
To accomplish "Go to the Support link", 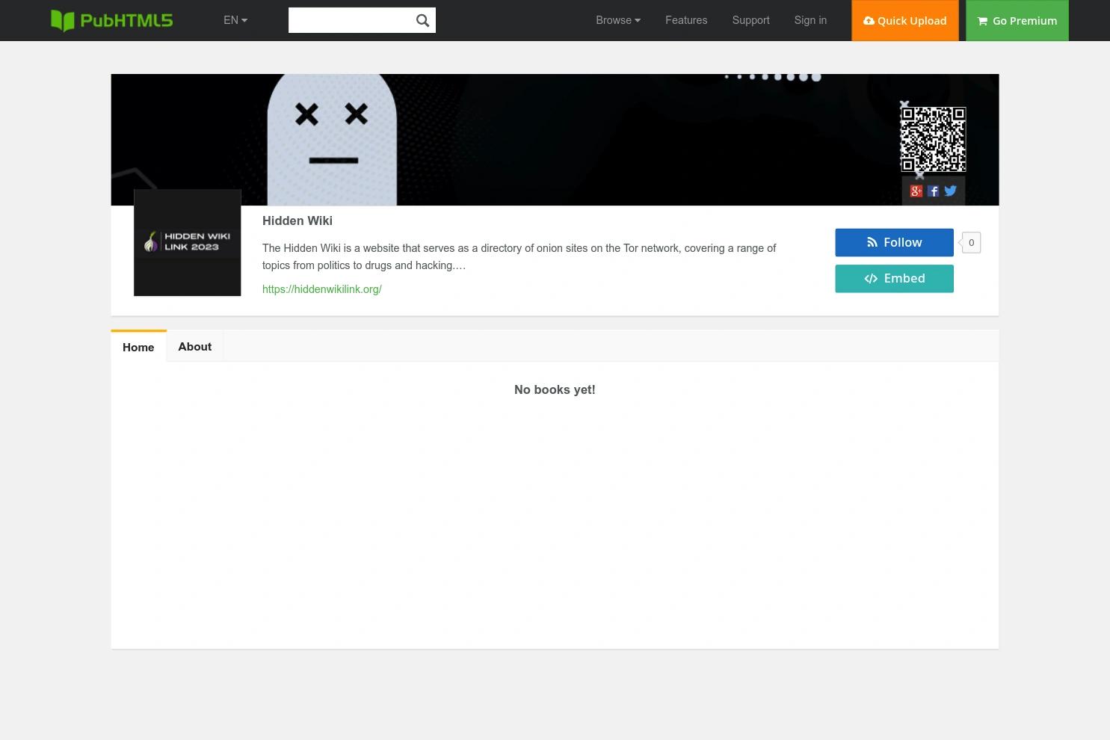I will pyautogui.click(x=750, y=20).
